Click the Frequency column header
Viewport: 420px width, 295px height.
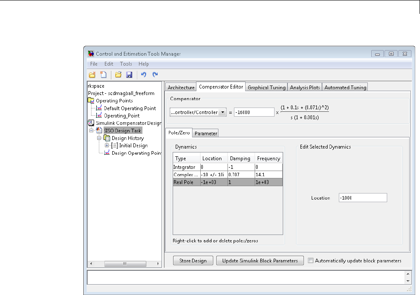[268, 159]
